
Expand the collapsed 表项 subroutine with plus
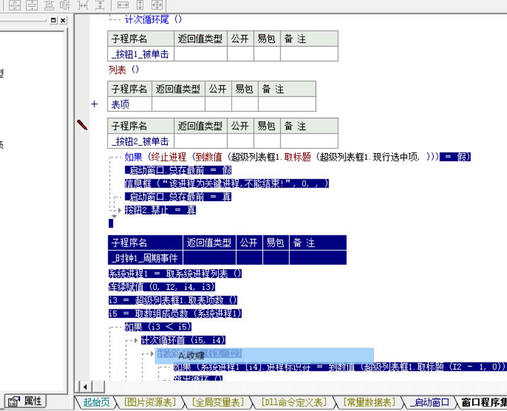click(94, 104)
